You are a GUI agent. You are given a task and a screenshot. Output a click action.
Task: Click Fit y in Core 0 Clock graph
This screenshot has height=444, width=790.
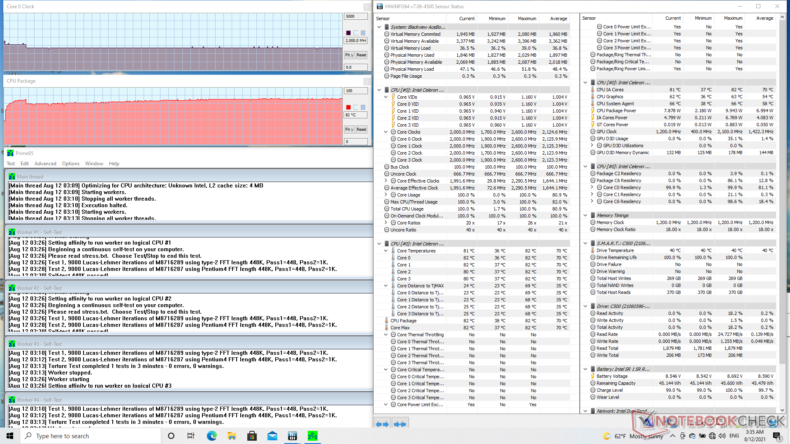click(x=349, y=55)
